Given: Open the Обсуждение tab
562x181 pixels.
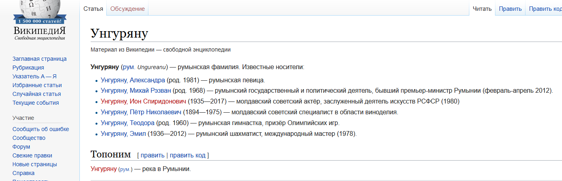Looking at the screenshot, I should (128, 9).
